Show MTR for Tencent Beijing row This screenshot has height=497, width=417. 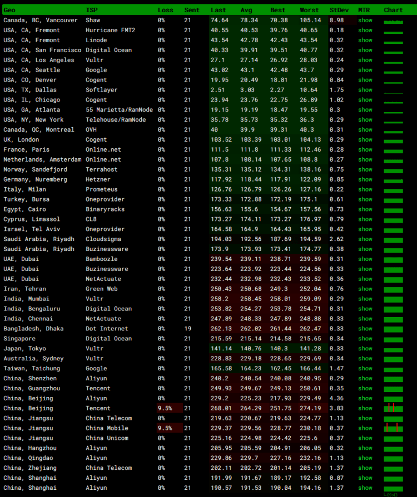click(x=365, y=408)
